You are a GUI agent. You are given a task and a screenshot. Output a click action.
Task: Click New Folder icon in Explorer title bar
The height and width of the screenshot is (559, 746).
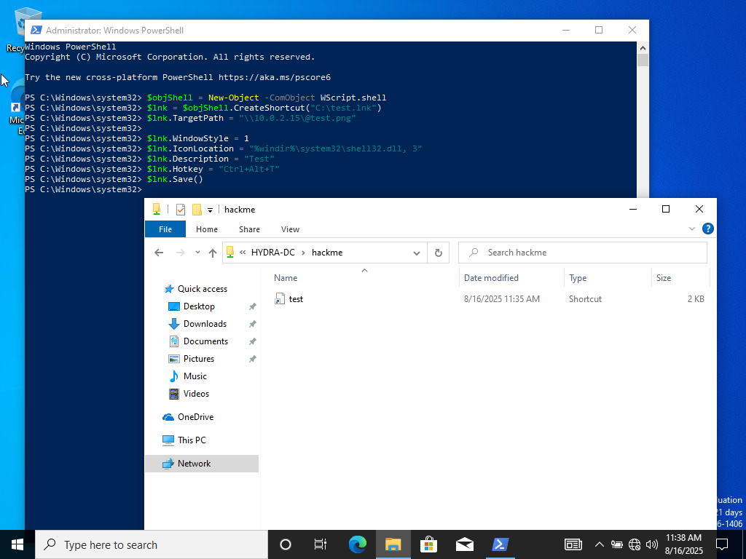197,210
